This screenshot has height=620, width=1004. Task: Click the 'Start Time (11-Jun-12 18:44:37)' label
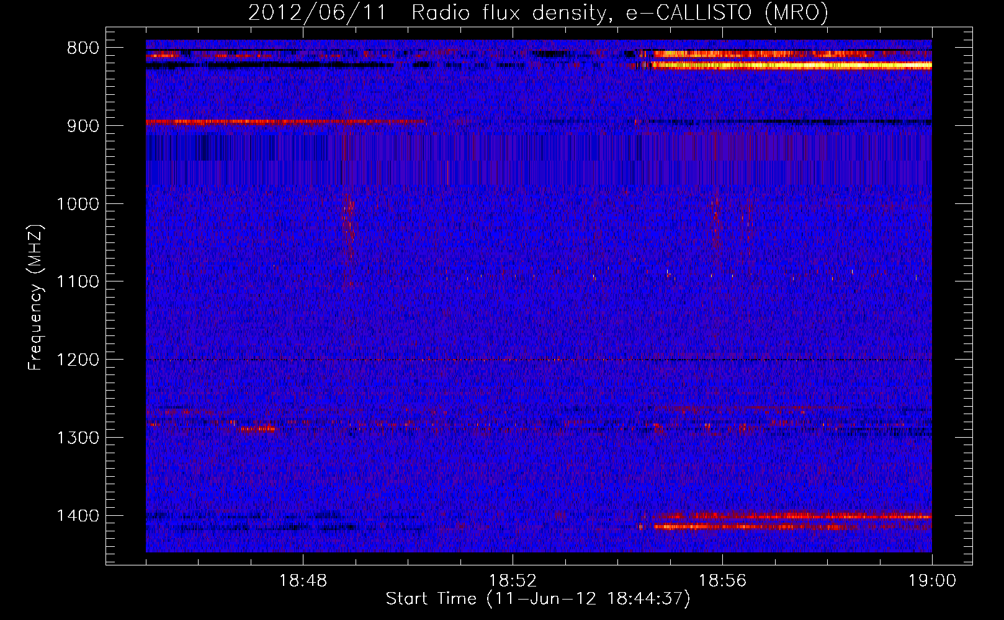coord(538,599)
